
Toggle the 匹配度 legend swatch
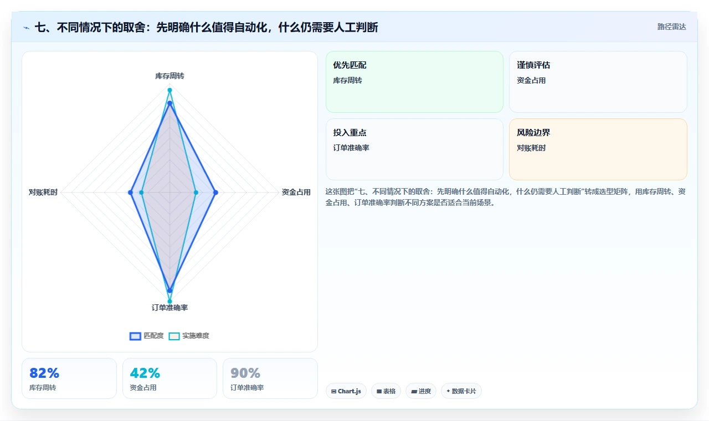[x=135, y=336]
